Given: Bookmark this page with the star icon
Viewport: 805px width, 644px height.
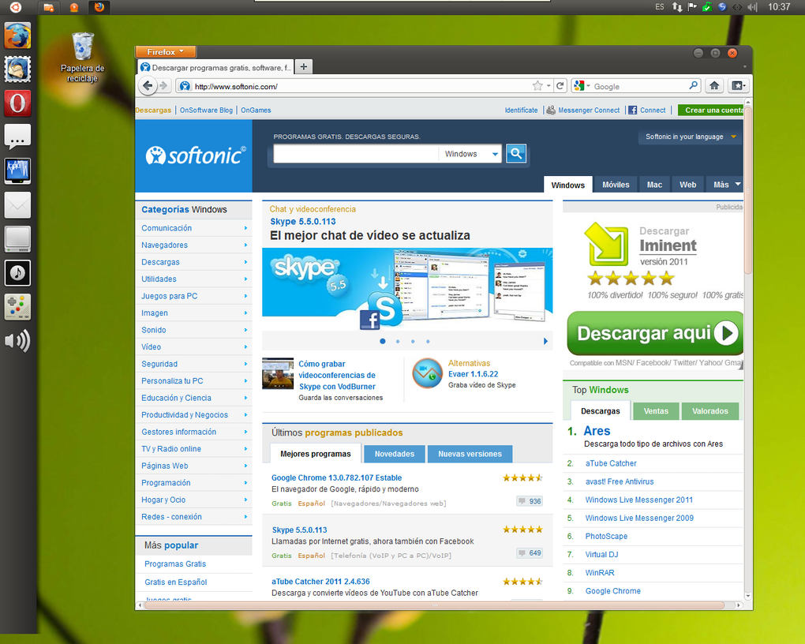Looking at the screenshot, I should (537, 86).
